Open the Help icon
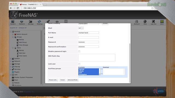This screenshot has width=175, height=98. [145, 22]
